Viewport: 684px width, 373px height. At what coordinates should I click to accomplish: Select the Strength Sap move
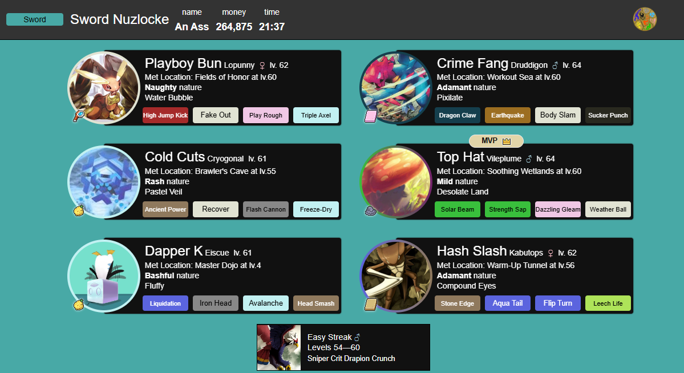[x=508, y=209]
